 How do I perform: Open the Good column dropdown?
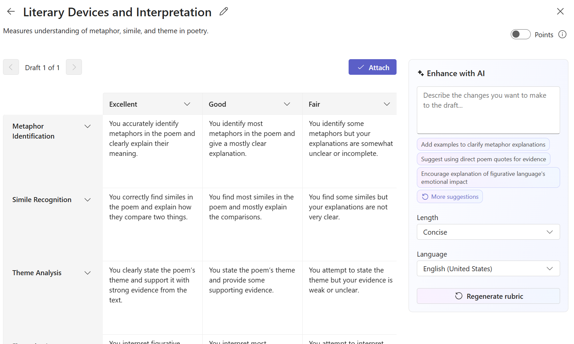(287, 104)
